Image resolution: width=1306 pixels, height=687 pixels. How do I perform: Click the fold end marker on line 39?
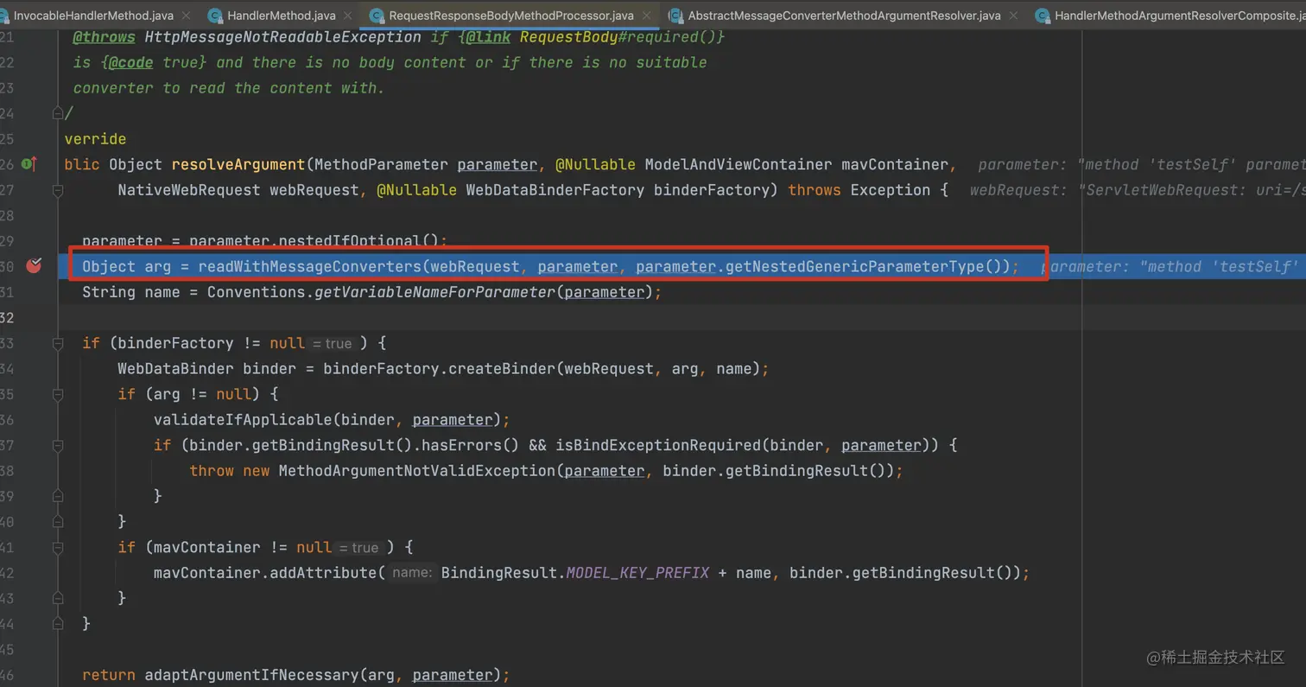[58, 496]
